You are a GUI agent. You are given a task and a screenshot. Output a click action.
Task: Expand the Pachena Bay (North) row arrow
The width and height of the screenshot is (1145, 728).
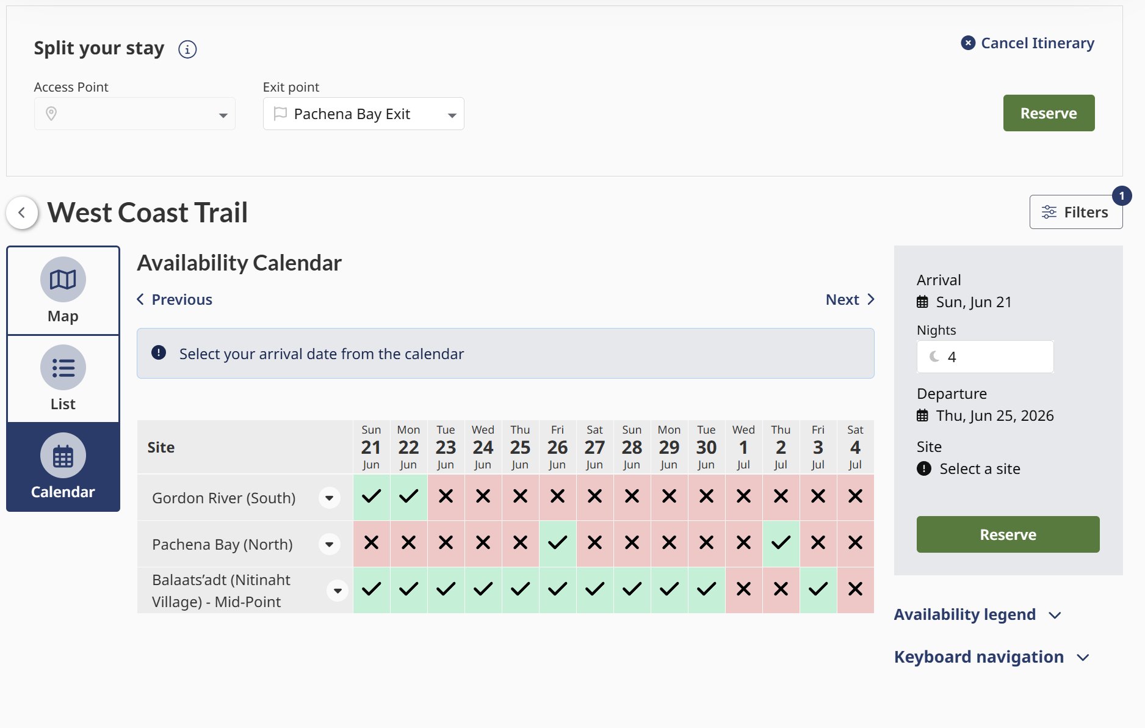coord(330,544)
